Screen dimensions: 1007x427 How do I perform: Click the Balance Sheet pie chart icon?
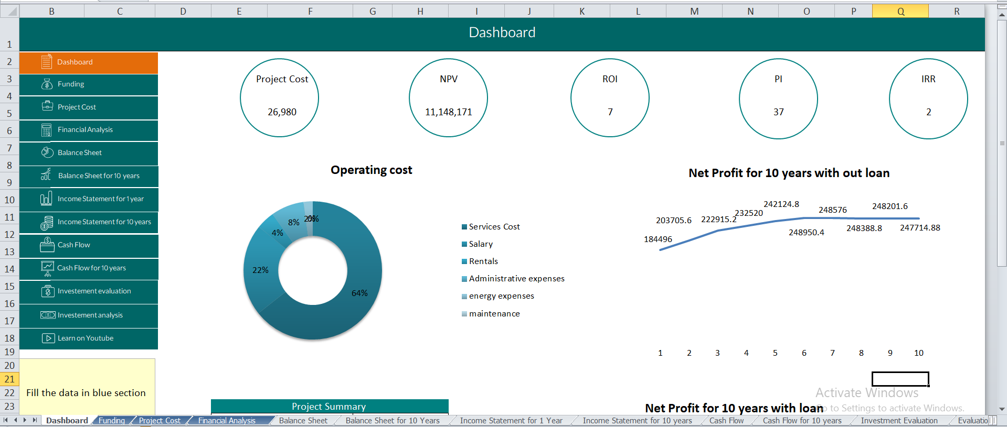[x=47, y=152]
